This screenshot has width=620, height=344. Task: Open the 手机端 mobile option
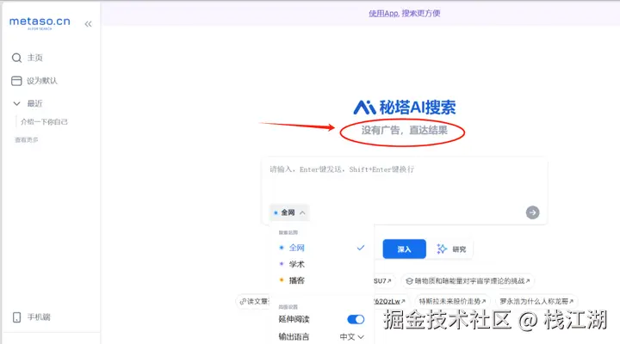32,317
